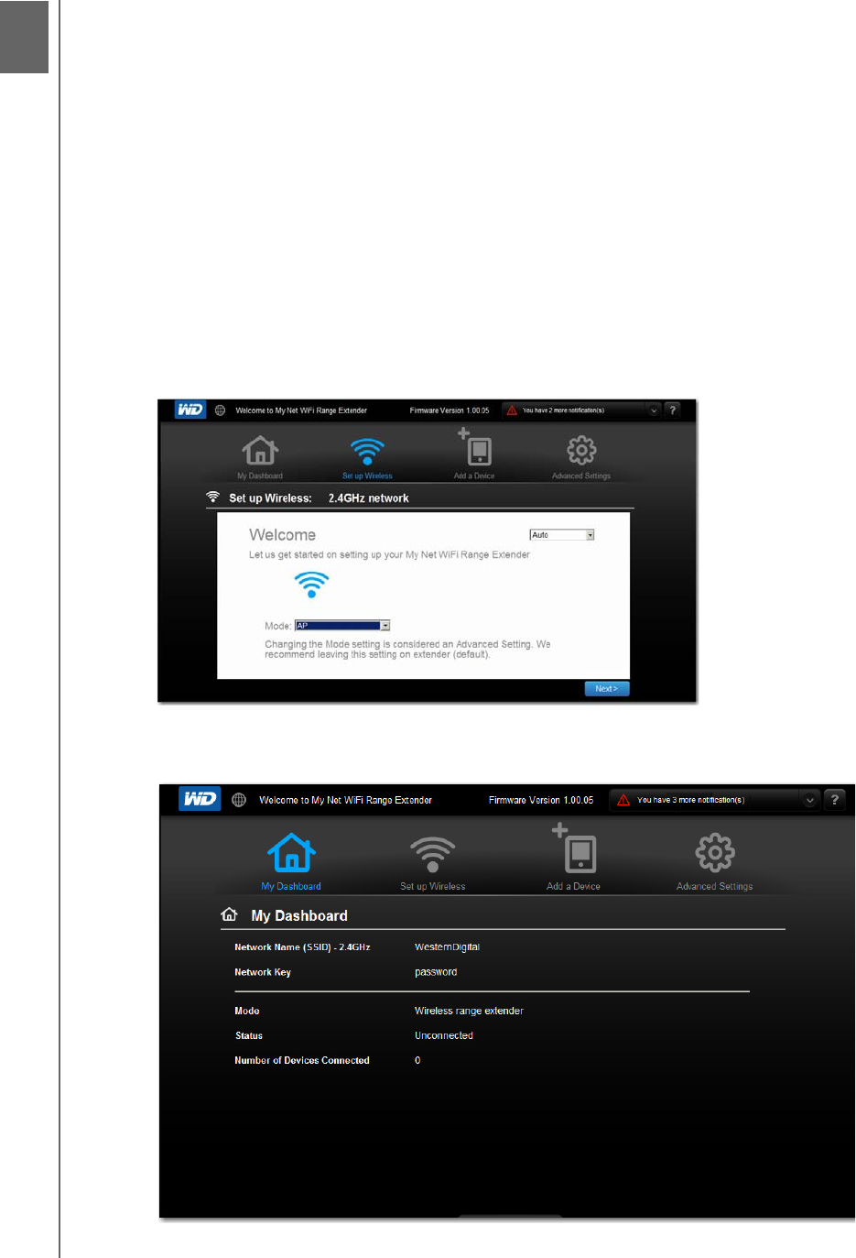This screenshot has width=856, height=1258.
Task: Click the WD logo in Set up Wireless window
Action: pyautogui.click(x=190, y=410)
